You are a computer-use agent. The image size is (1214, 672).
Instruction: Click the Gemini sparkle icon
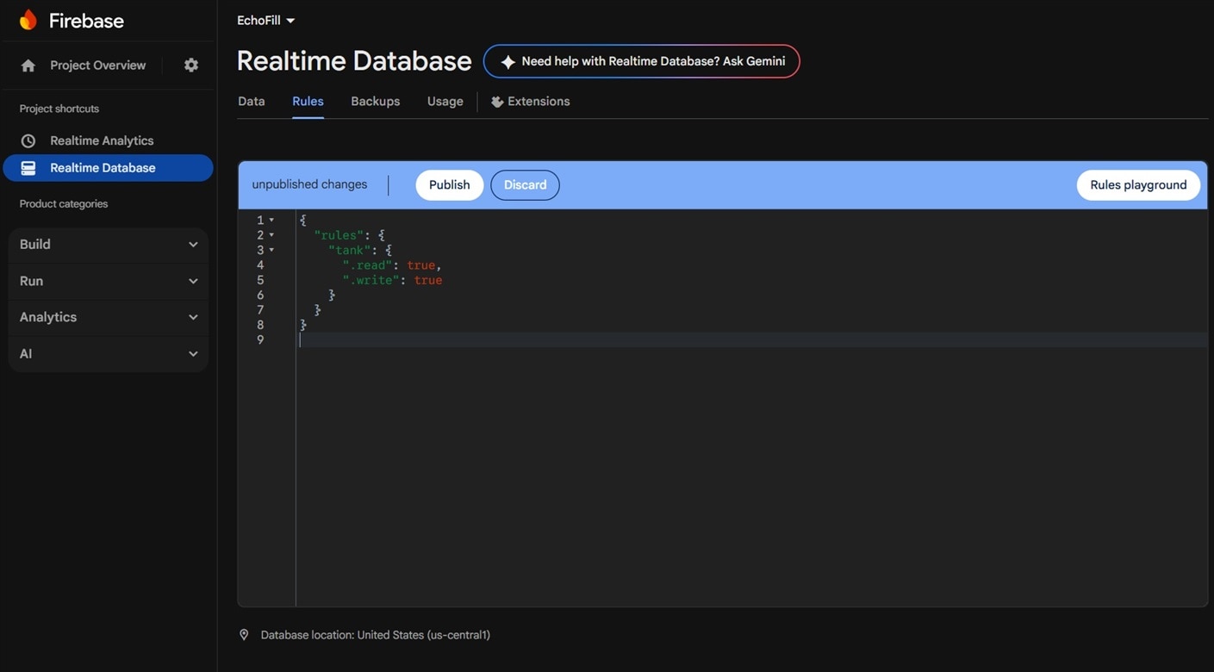coord(507,62)
